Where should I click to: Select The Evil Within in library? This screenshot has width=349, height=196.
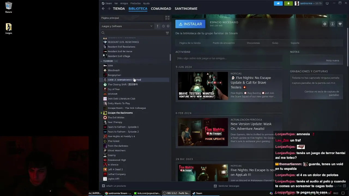[x=116, y=118]
